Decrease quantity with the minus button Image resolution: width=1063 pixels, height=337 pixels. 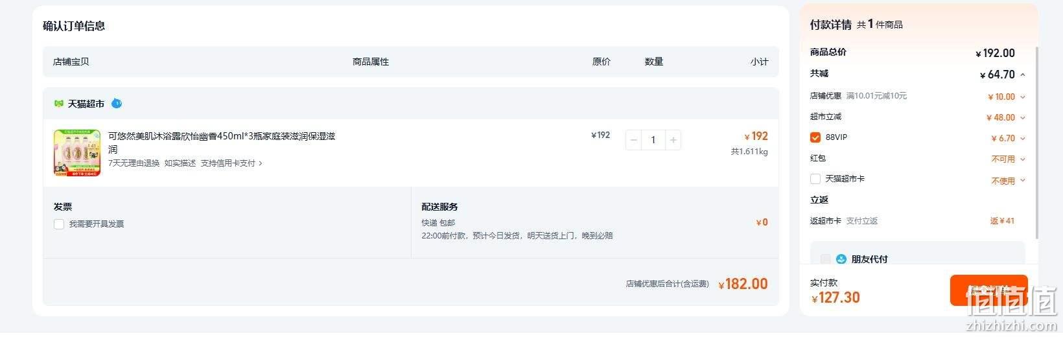(x=634, y=140)
